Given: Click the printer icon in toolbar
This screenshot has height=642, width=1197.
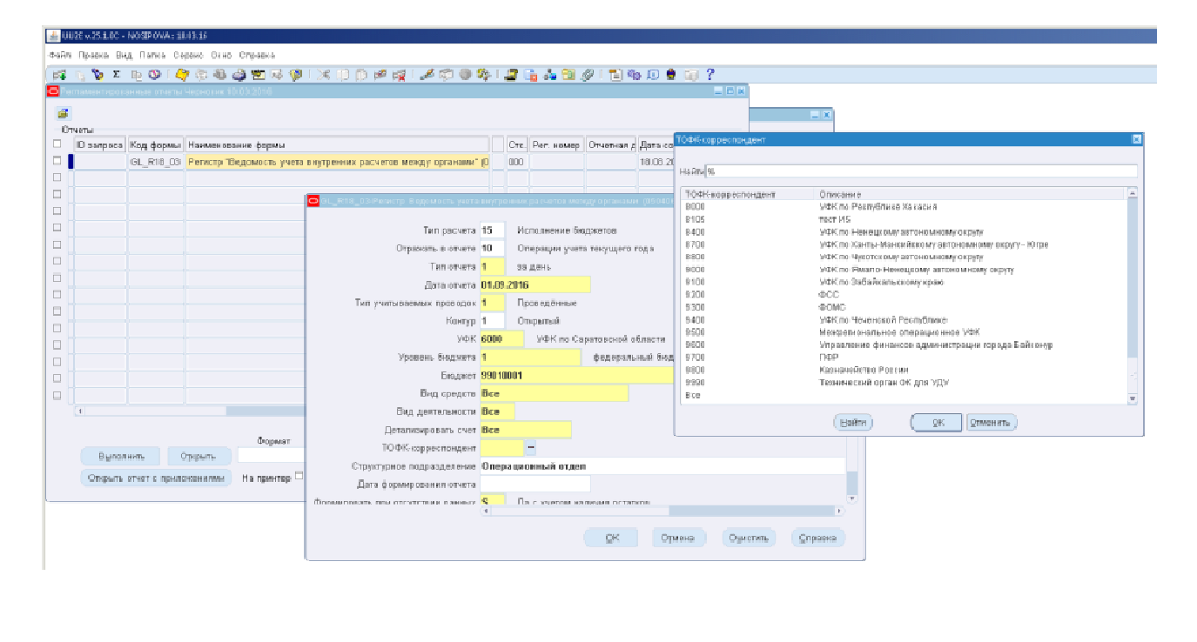Looking at the screenshot, I should (238, 75).
